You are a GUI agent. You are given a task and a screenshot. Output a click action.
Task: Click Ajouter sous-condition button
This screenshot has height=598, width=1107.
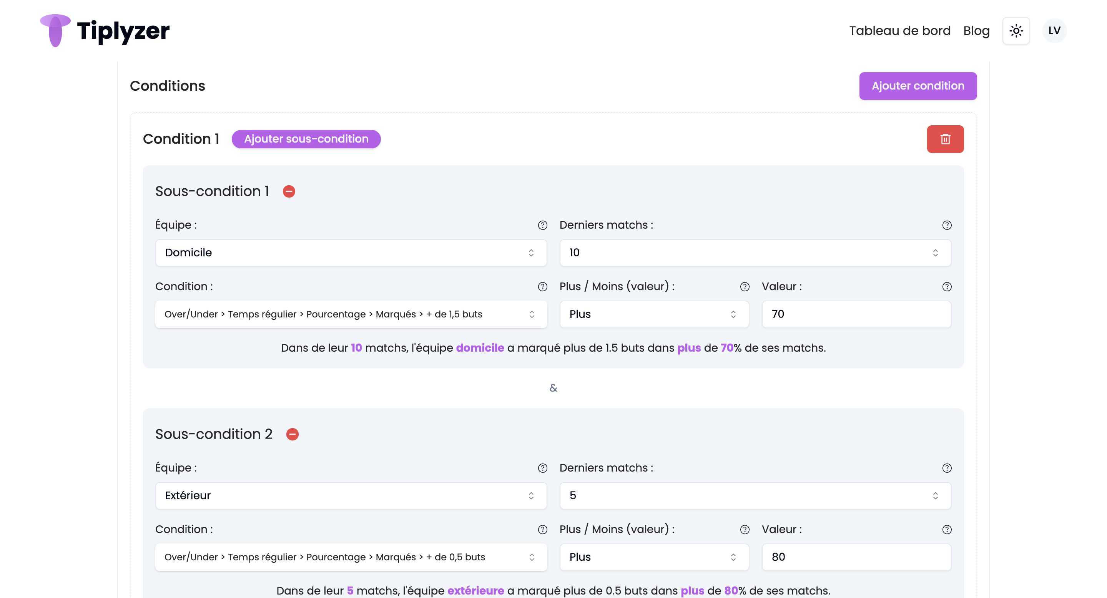click(x=306, y=139)
